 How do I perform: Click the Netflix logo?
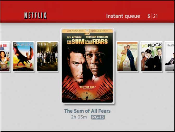coord(35,15)
